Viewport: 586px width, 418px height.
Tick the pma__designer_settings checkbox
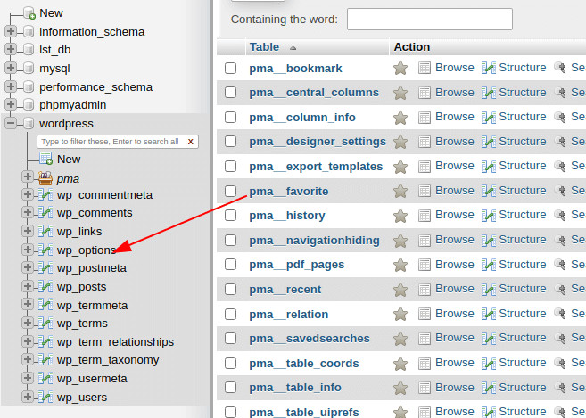pos(231,142)
